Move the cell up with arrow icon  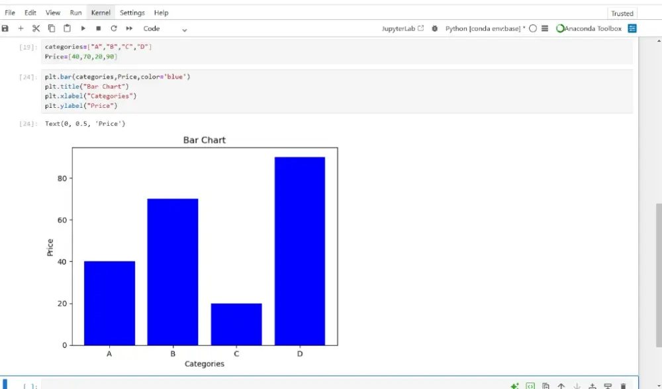(561, 385)
